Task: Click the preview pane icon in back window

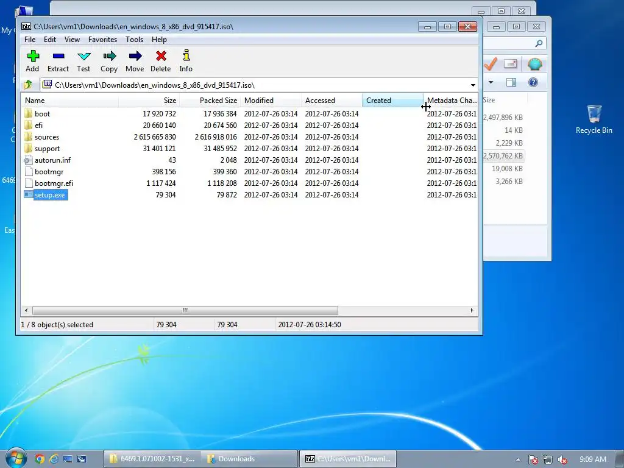Action: point(511,82)
